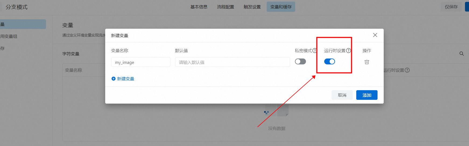Click the plus icon beside 新建变量
Screen dimensions: 469x146
(x=114, y=79)
